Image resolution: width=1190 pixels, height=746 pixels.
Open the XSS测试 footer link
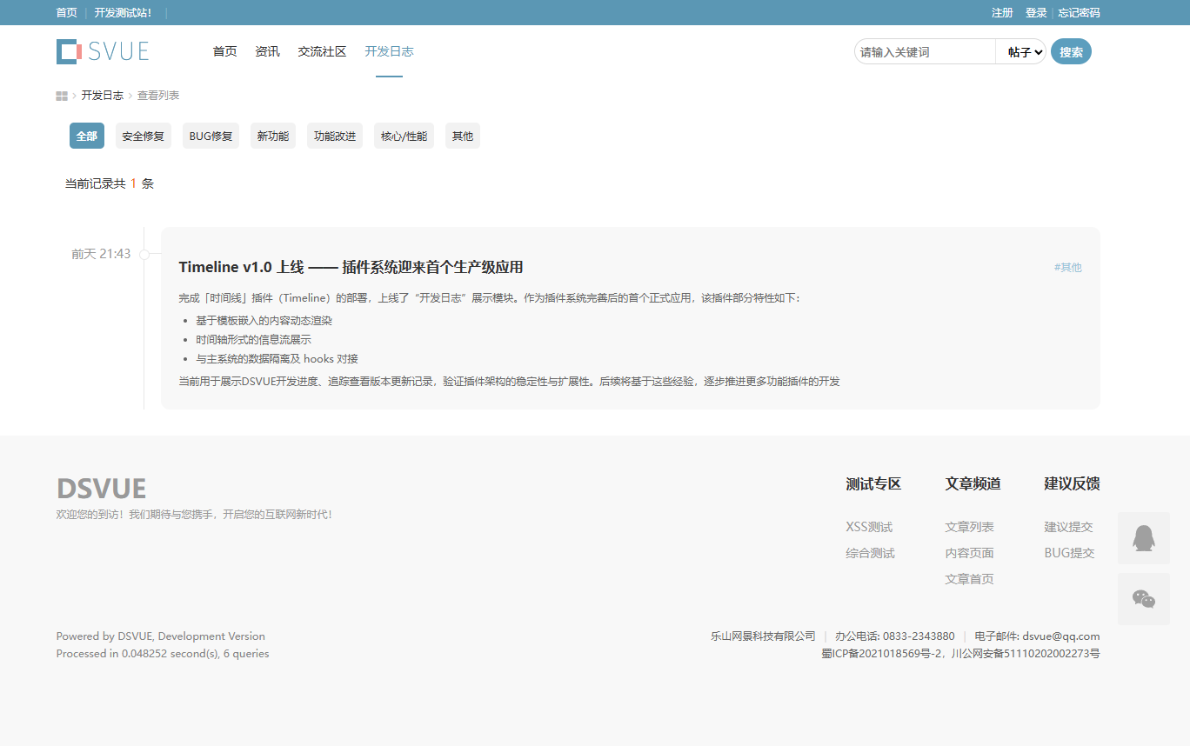(x=869, y=527)
